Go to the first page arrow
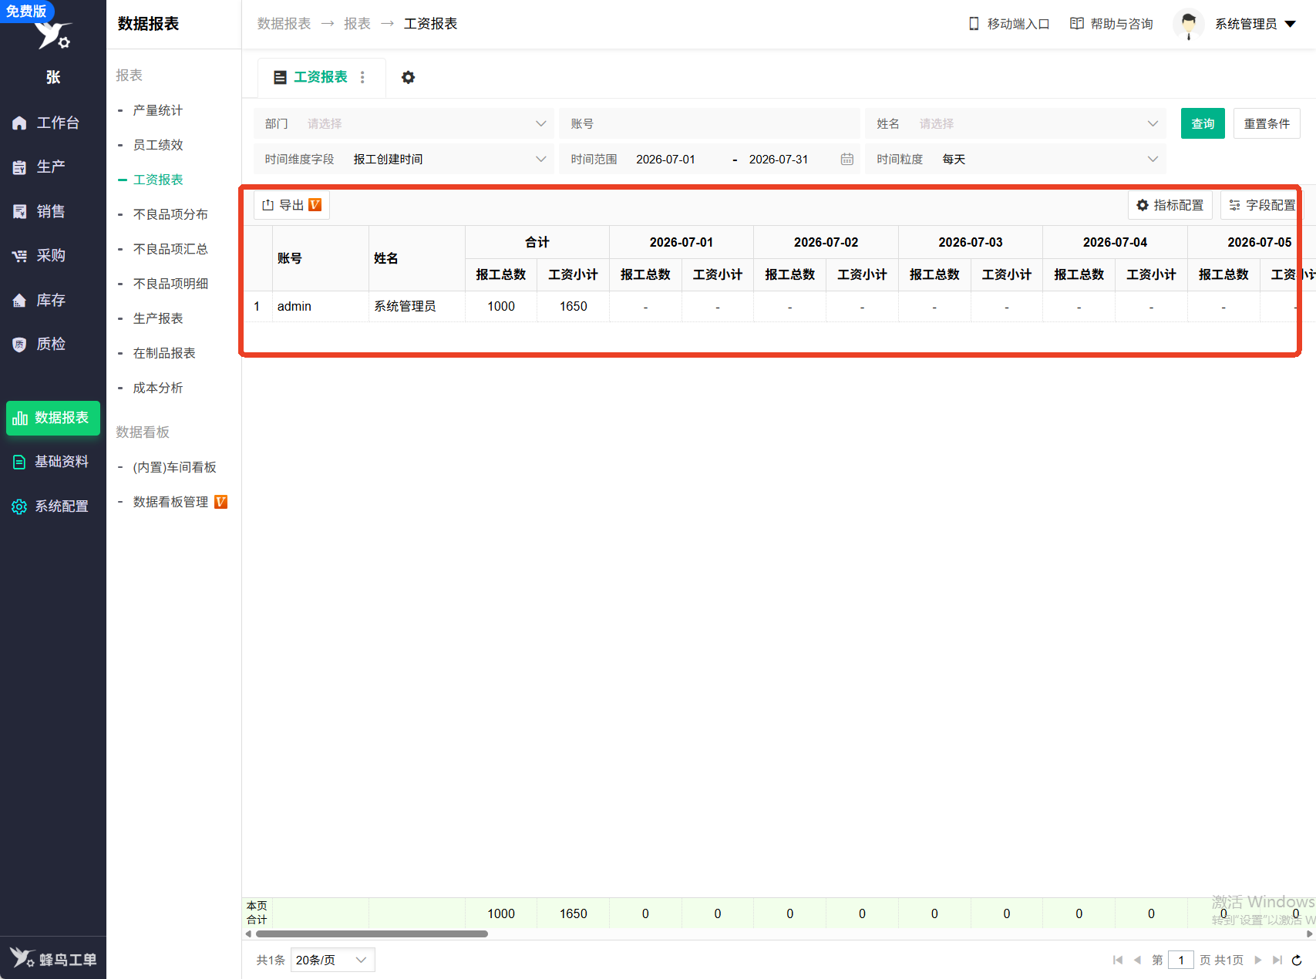This screenshot has height=979, width=1316. point(1118,960)
